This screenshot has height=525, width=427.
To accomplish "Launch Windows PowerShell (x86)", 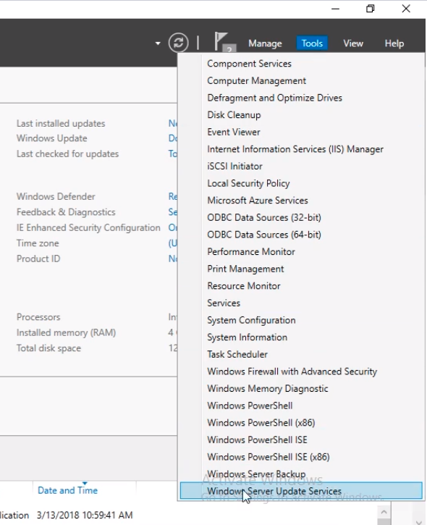I will pos(261,422).
